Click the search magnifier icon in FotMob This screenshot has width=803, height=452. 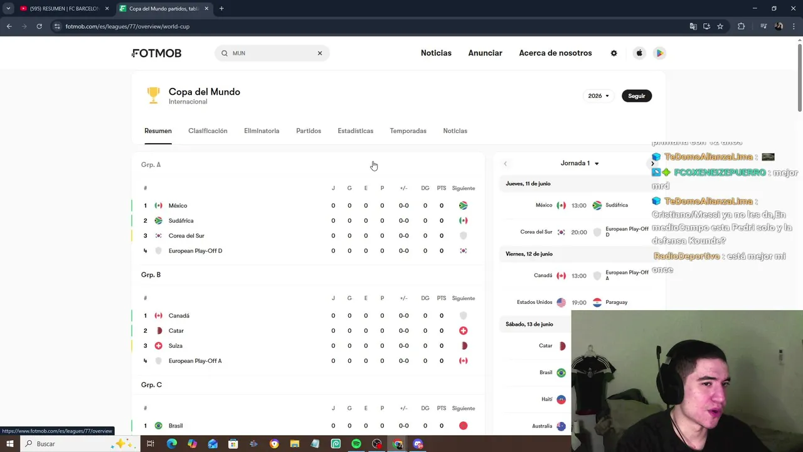[224, 53]
